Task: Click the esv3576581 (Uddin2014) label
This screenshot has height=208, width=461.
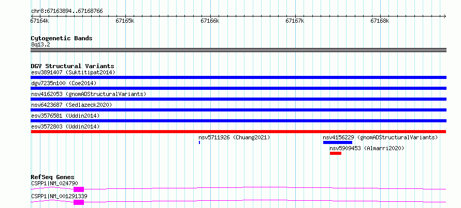Action: point(65,116)
